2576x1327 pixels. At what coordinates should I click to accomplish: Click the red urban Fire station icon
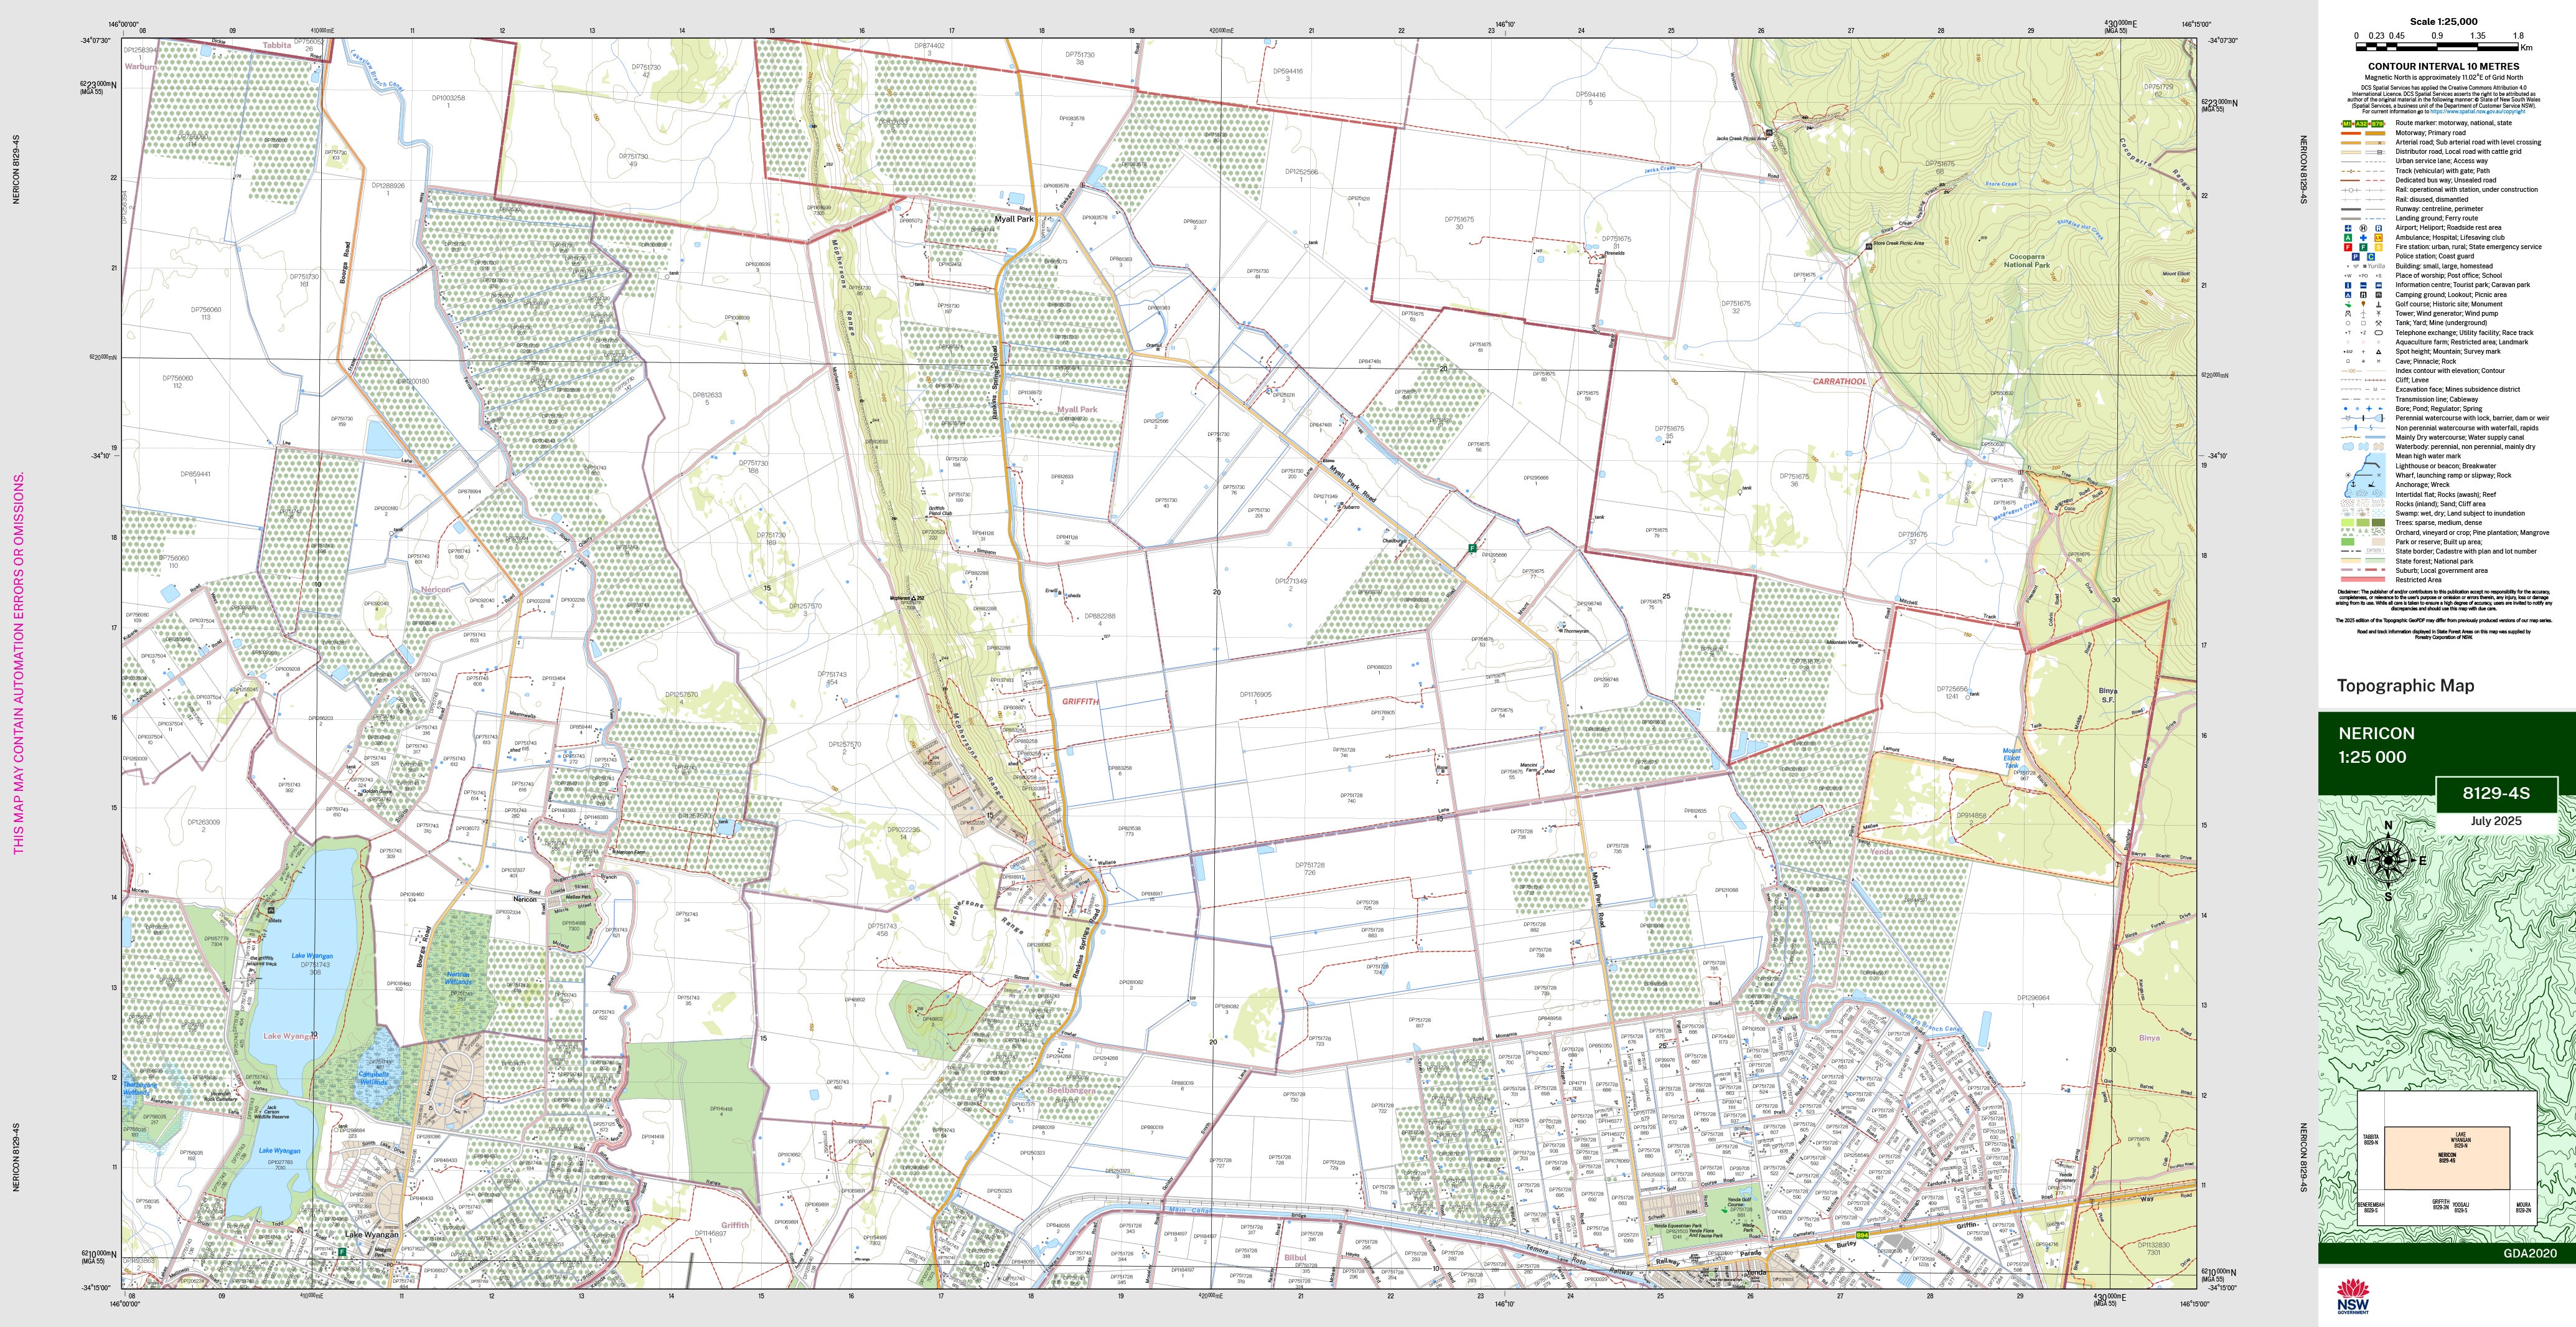point(2348,247)
